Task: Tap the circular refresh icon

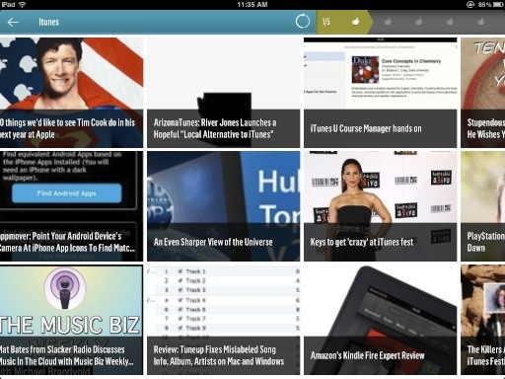Action: click(302, 22)
